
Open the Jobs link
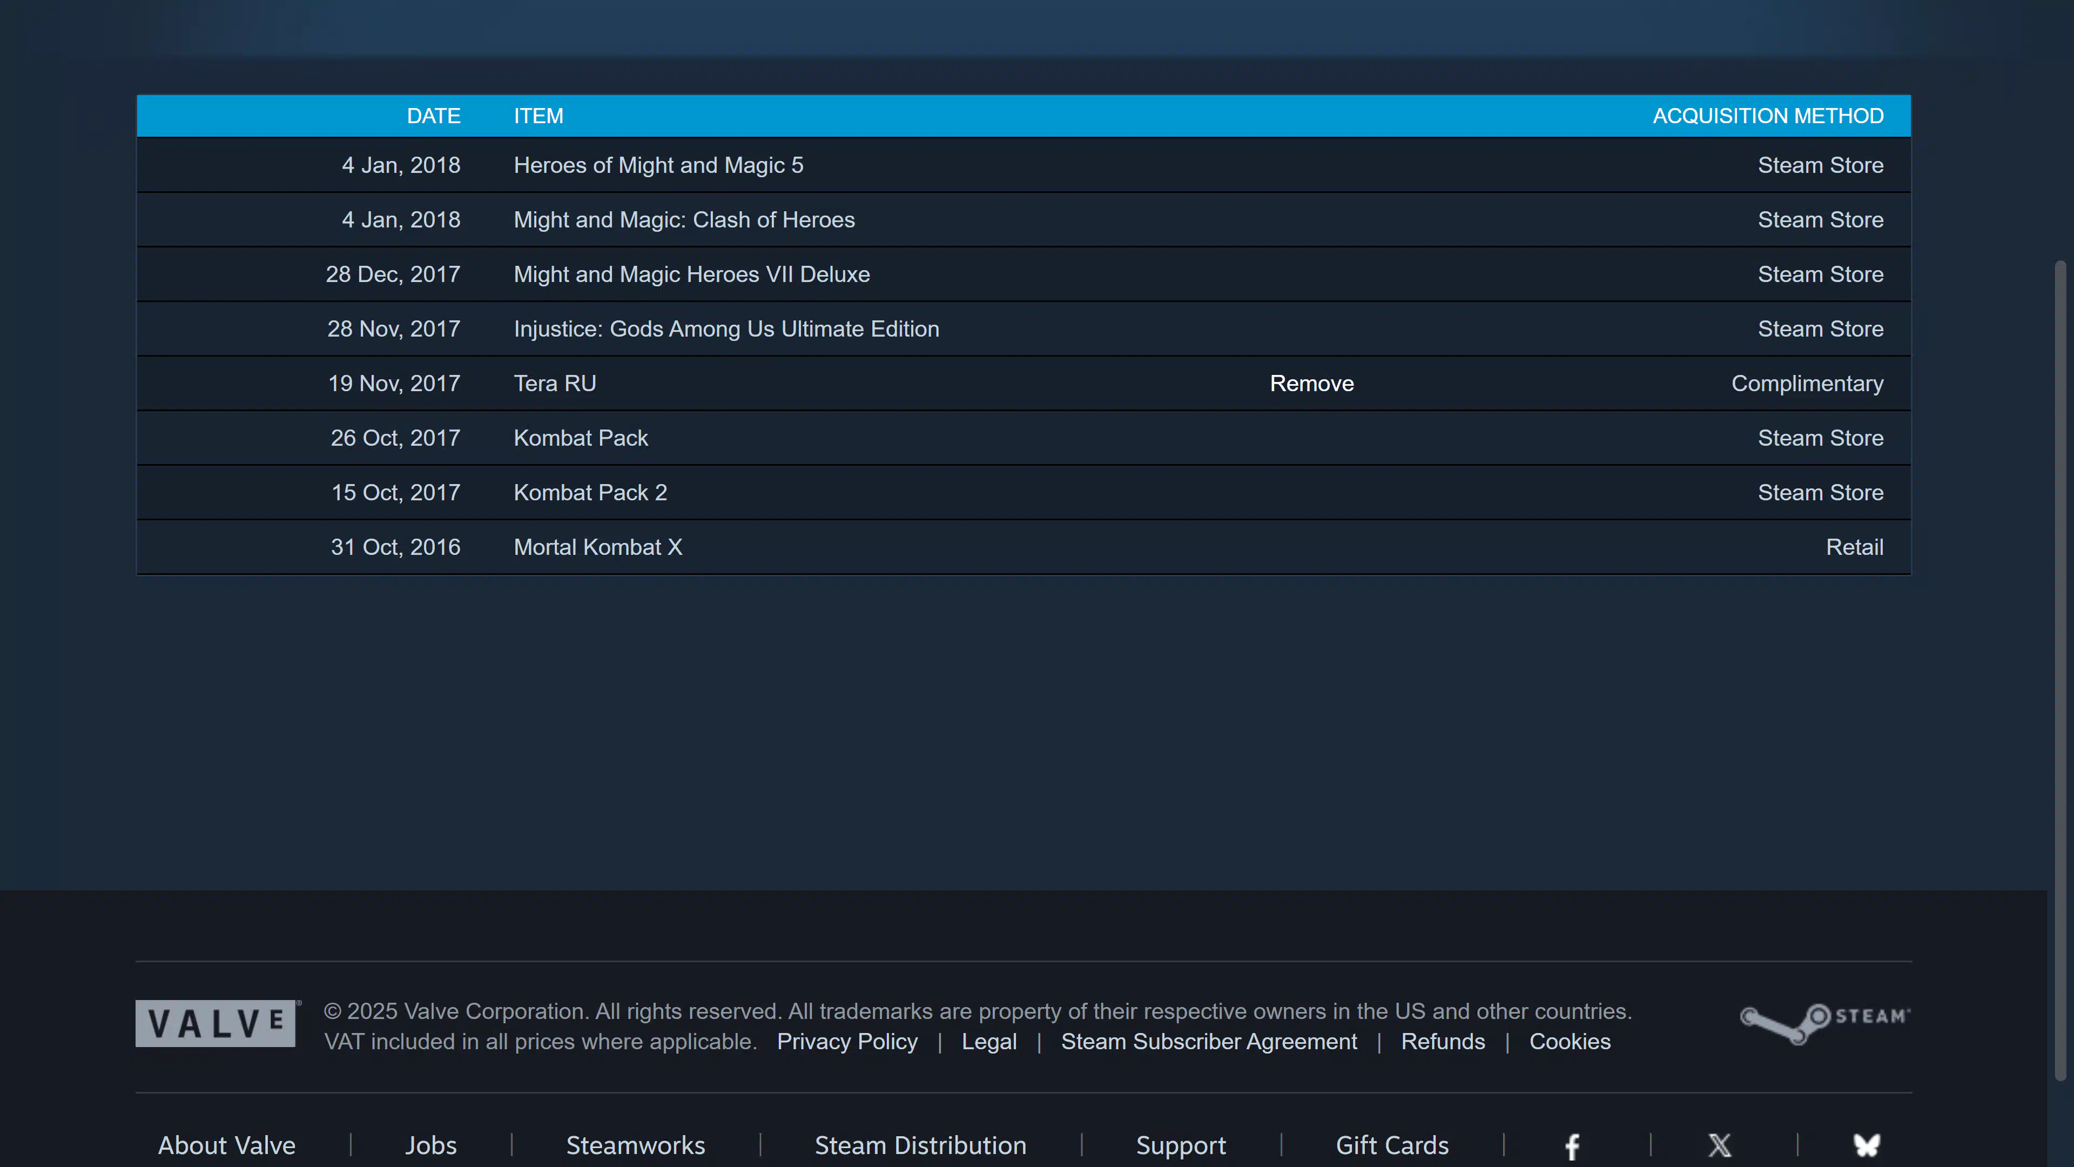point(431,1145)
